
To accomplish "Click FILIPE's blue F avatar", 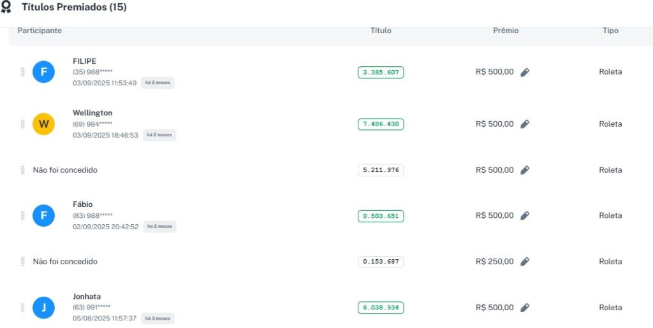I will pos(43,72).
